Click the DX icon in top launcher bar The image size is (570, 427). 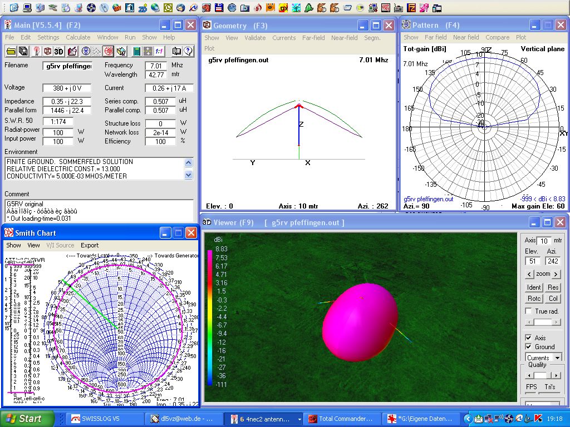point(283,7)
